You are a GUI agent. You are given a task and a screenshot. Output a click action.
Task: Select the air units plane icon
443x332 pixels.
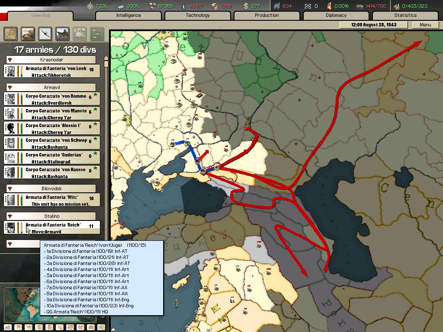click(x=45, y=33)
